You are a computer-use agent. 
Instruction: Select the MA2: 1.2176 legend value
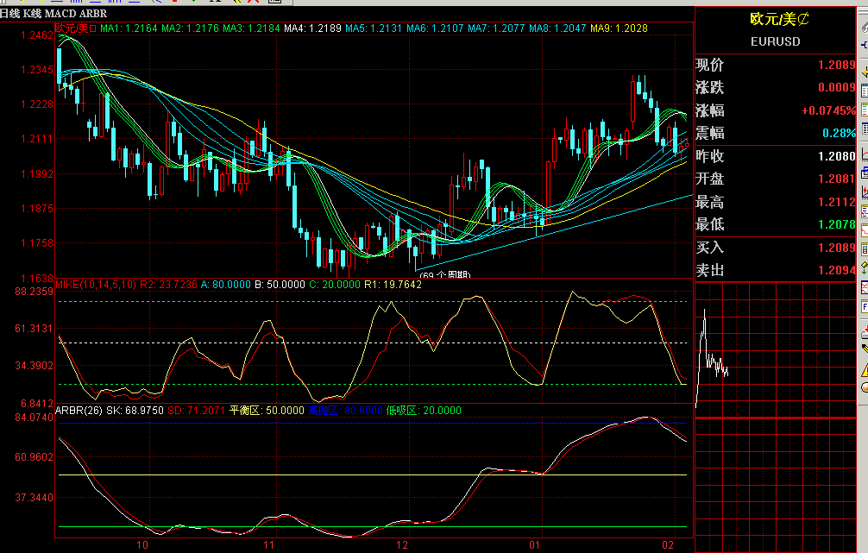191,28
